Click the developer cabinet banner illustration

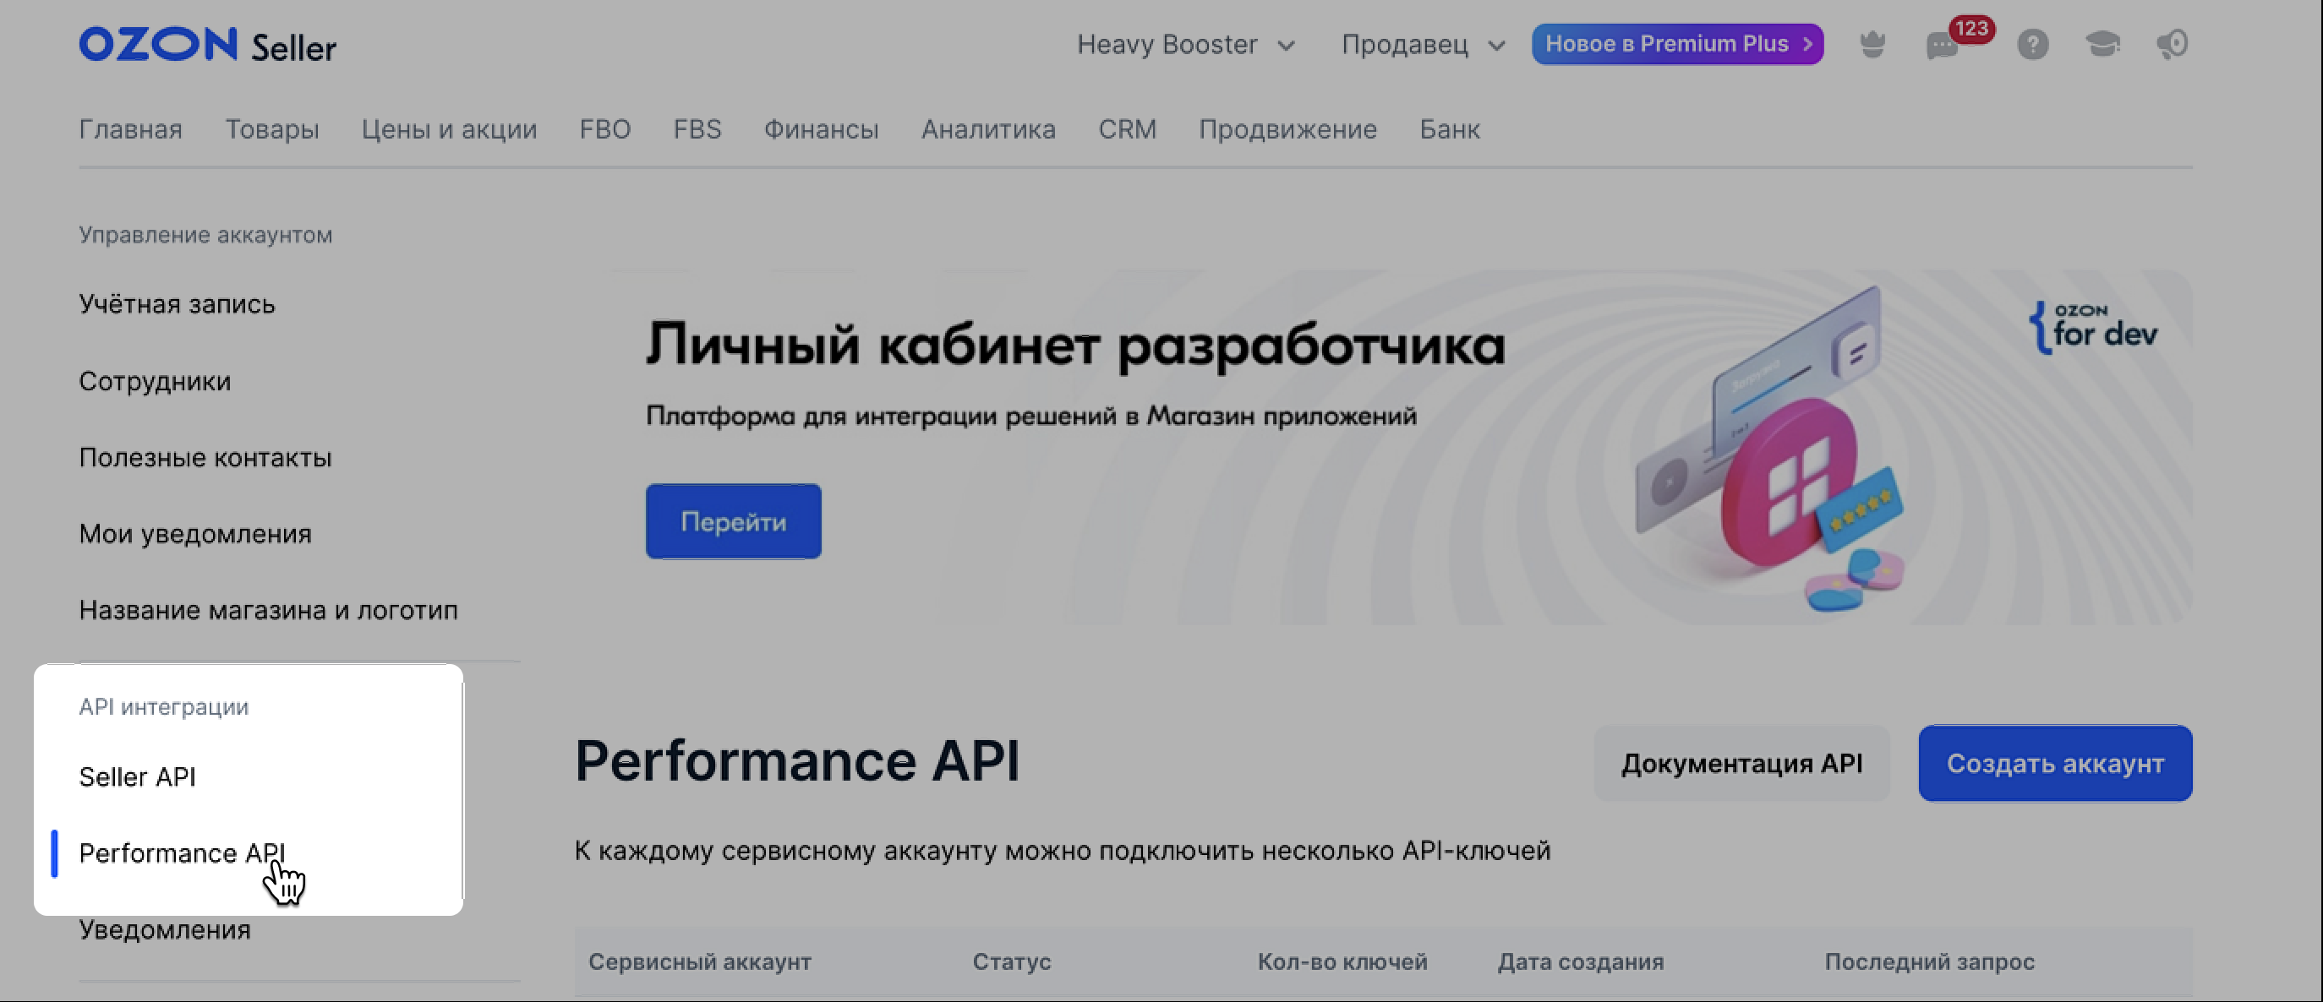(x=1770, y=450)
